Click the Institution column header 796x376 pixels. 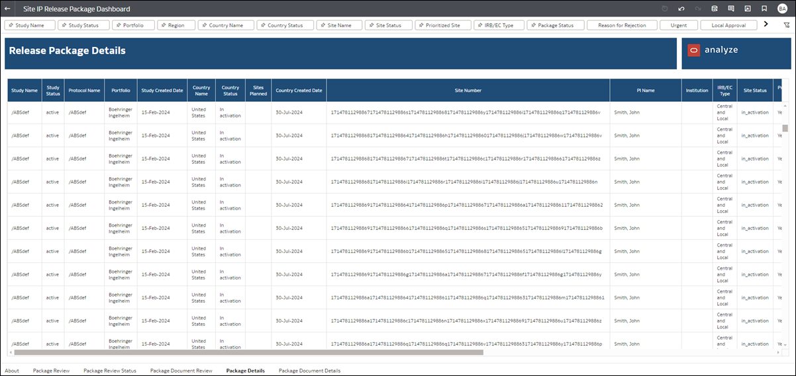click(697, 91)
